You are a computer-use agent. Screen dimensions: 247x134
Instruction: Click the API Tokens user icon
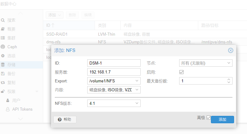tap(8, 109)
